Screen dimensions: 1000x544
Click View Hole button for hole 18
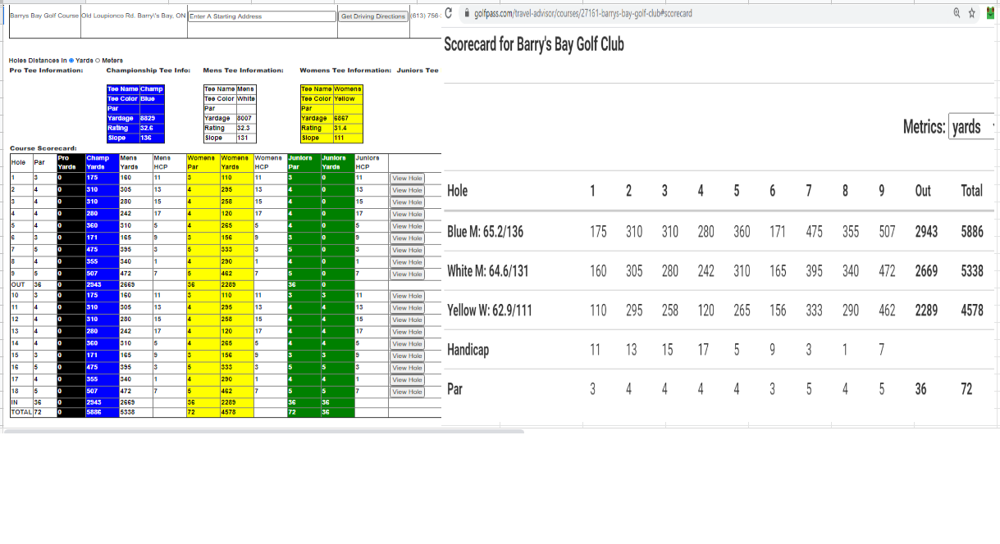(x=407, y=392)
